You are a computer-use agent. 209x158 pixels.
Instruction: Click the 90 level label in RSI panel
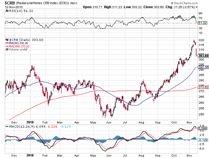point(200,13)
